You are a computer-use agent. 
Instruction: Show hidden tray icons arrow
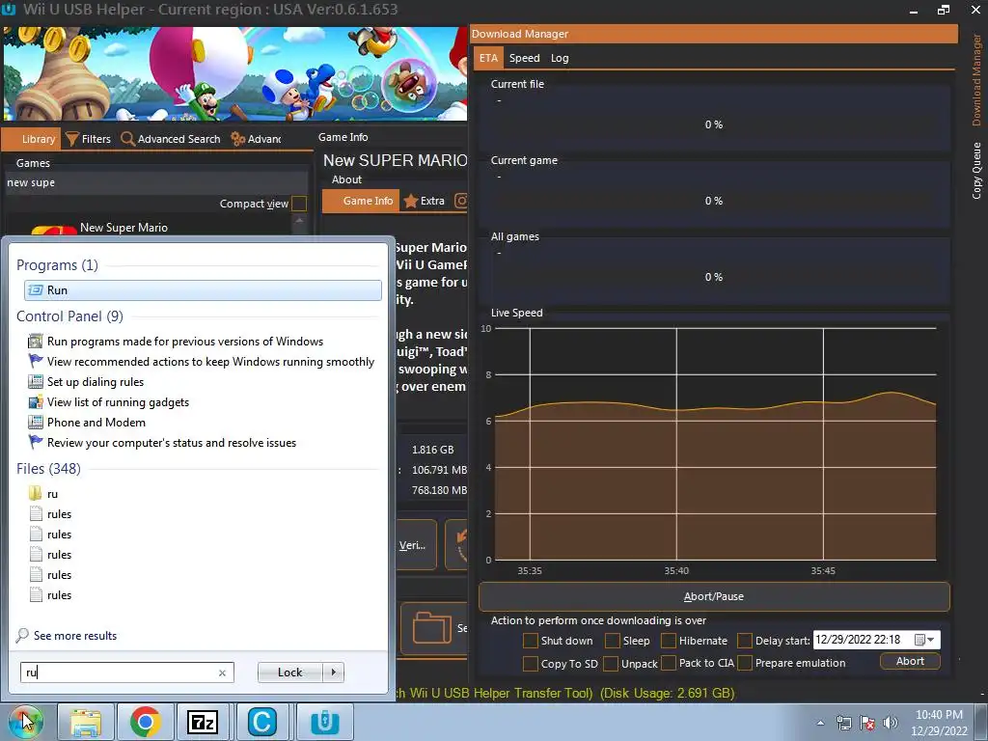point(820,723)
